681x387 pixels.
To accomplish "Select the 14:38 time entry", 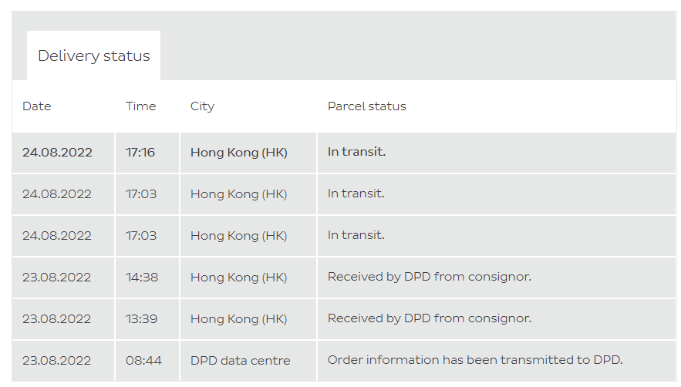I will point(142,278).
